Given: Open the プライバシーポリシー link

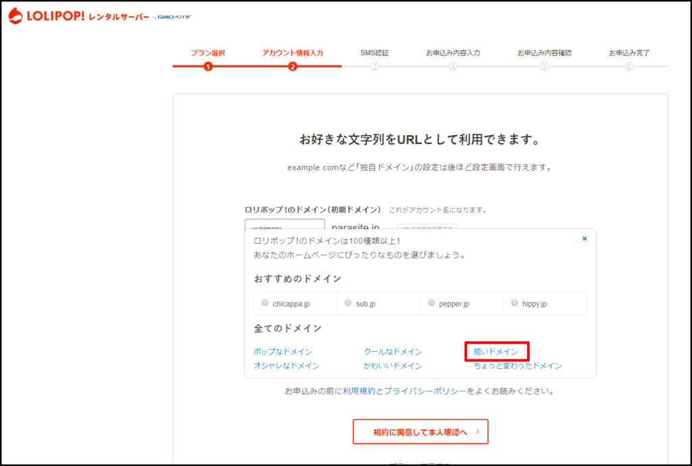Looking at the screenshot, I should point(425,391).
